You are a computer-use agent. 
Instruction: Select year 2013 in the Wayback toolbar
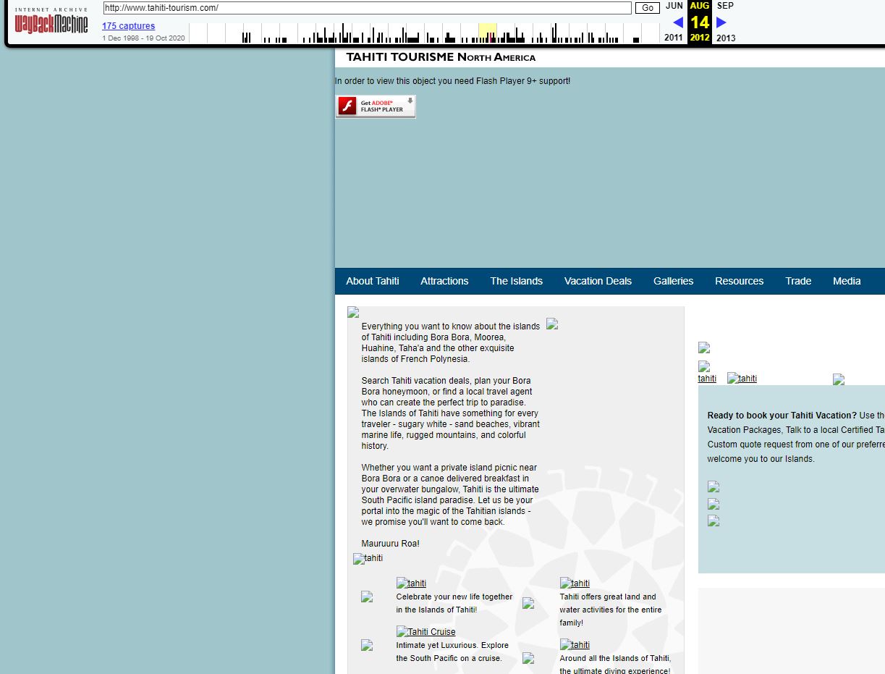(725, 38)
